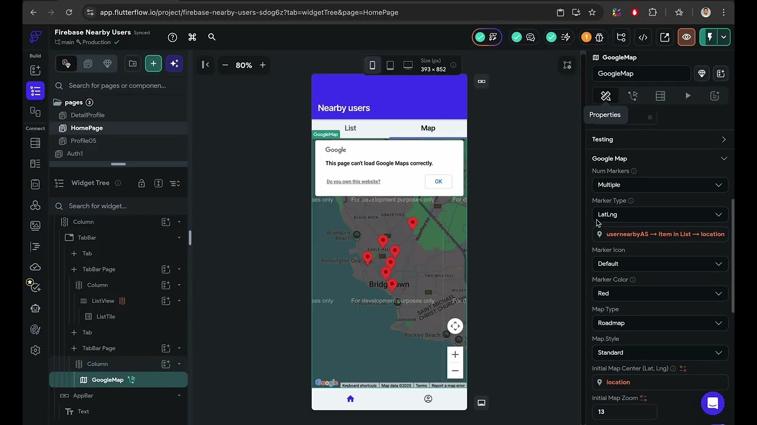
Task: Open the AI Agents robot sidebar icon
Action: (x=35, y=308)
